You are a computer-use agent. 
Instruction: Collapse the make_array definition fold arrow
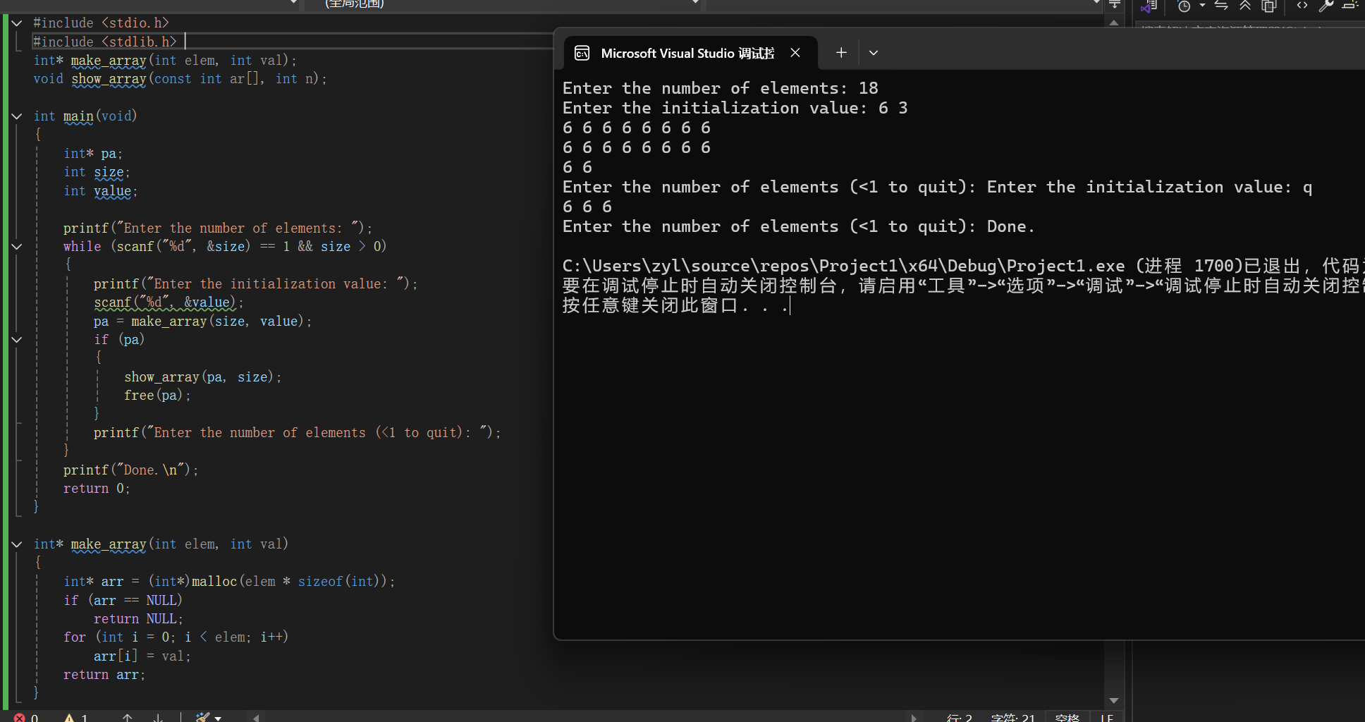tap(17, 544)
